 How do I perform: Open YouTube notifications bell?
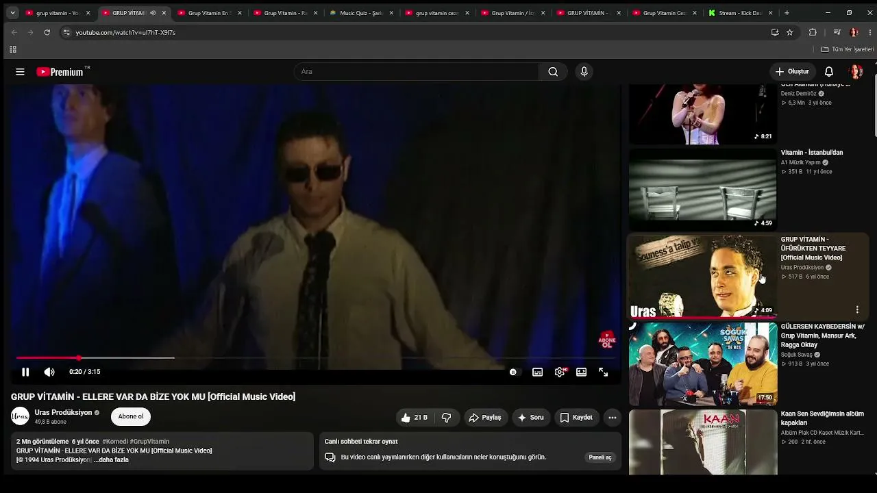(x=829, y=72)
